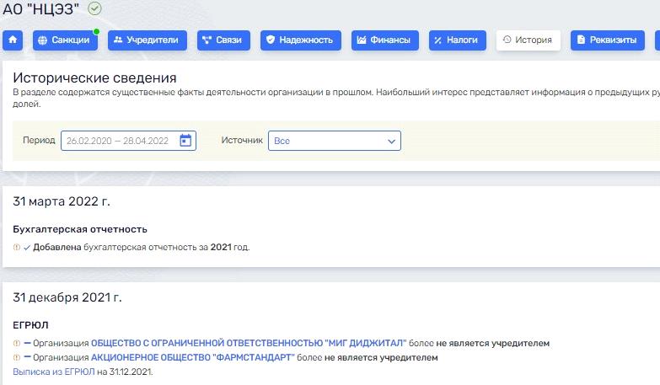Open the Реквизиты tab
The width and height of the screenshot is (660, 385).
coord(608,40)
